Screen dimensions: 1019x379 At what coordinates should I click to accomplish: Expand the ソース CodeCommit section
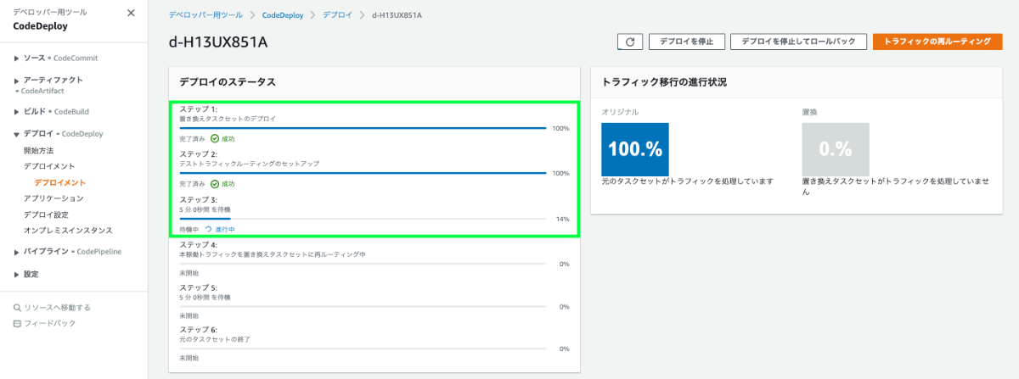pyautogui.click(x=16, y=59)
